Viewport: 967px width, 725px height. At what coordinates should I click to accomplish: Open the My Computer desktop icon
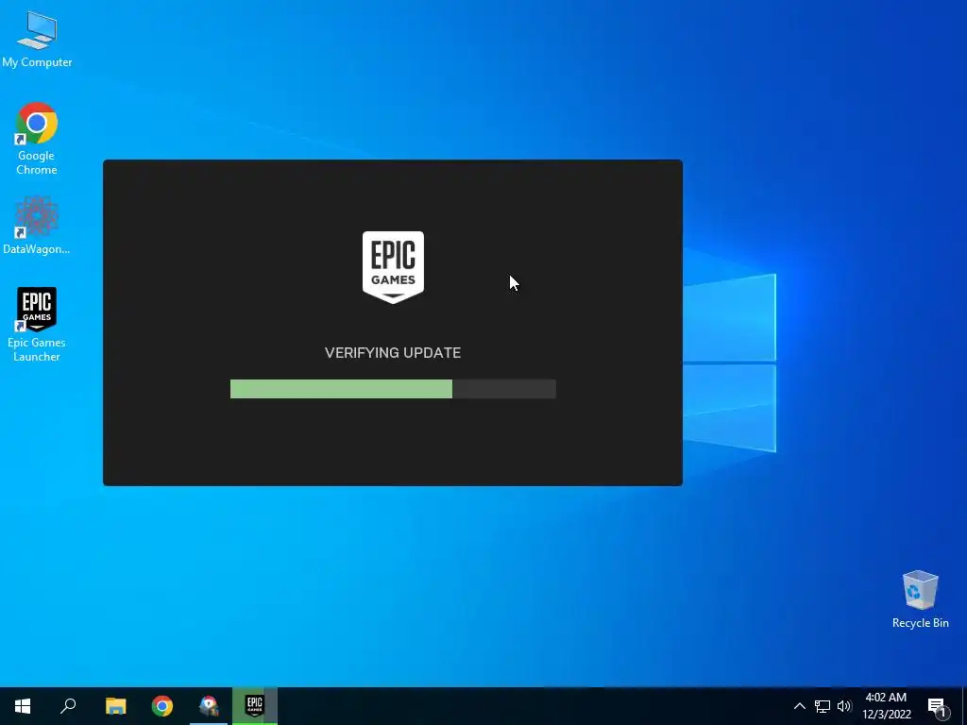click(37, 39)
